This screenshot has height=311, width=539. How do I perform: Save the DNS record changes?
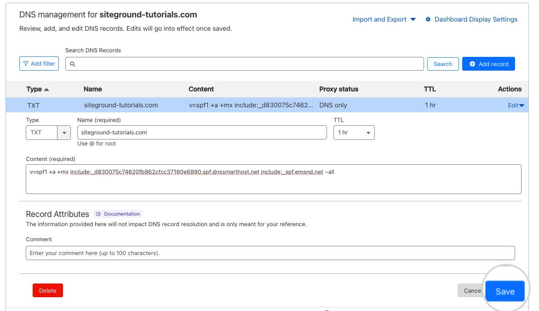(505, 291)
